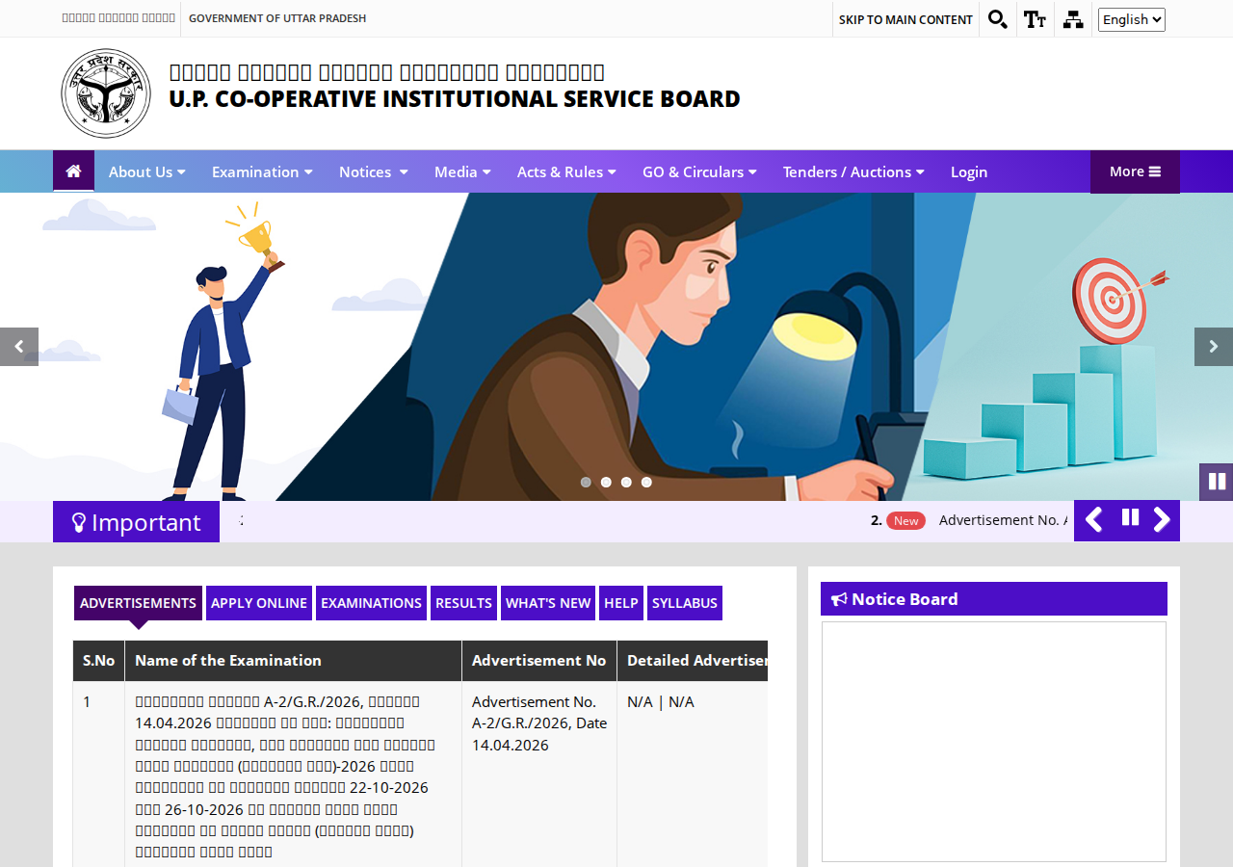Click the Notice Board heading
This screenshot has height=867, width=1233.
click(994, 599)
